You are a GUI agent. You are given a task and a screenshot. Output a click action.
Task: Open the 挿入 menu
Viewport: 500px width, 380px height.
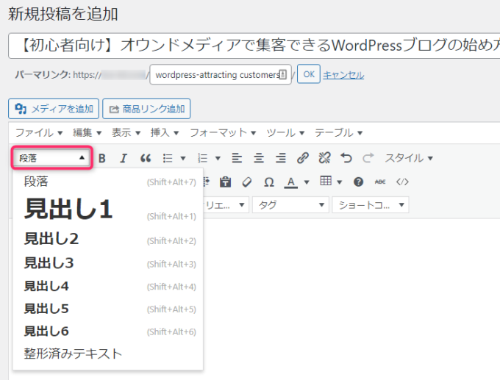(x=165, y=132)
